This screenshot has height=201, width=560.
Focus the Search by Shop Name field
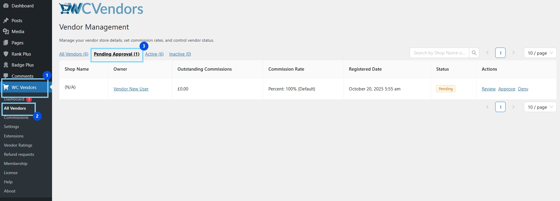(439, 53)
